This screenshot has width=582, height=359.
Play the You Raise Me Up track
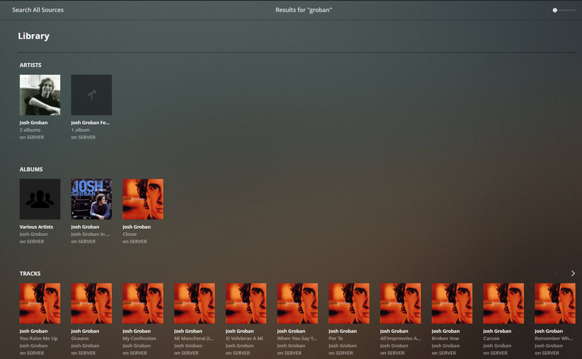(40, 303)
